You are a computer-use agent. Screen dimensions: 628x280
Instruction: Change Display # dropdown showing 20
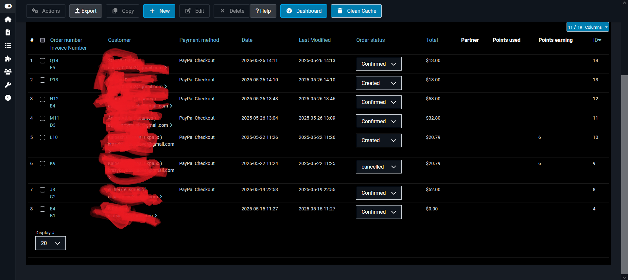(50, 243)
